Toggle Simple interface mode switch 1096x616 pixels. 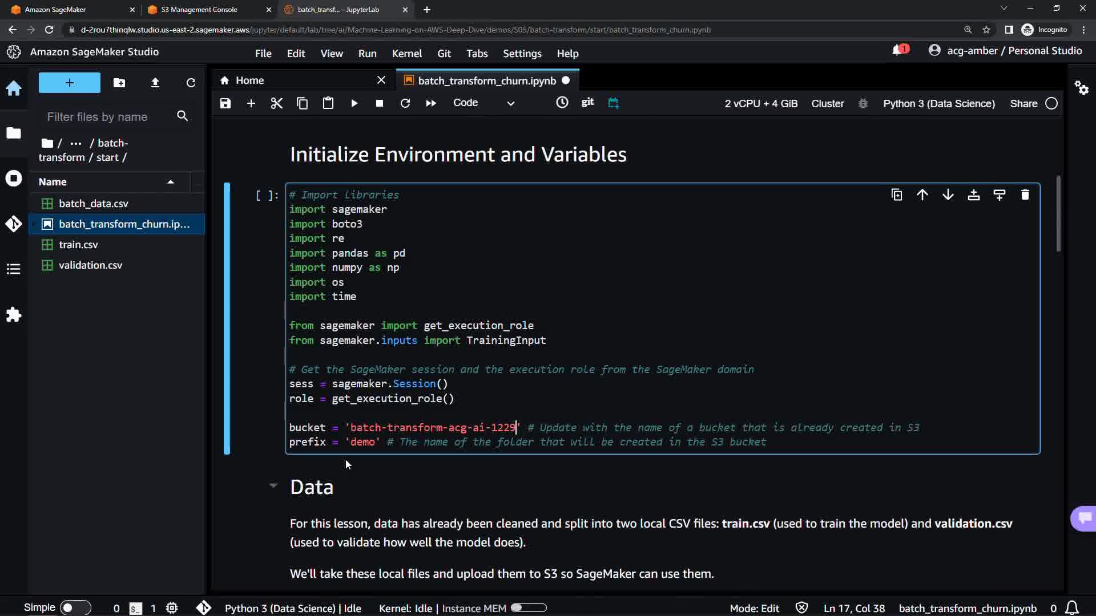(x=75, y=608)
